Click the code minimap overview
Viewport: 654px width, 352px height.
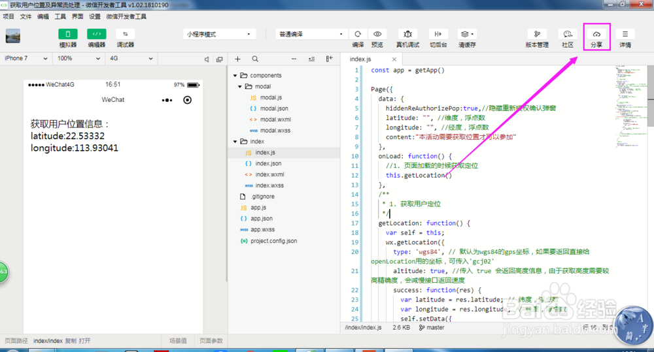tap(630, 106)
